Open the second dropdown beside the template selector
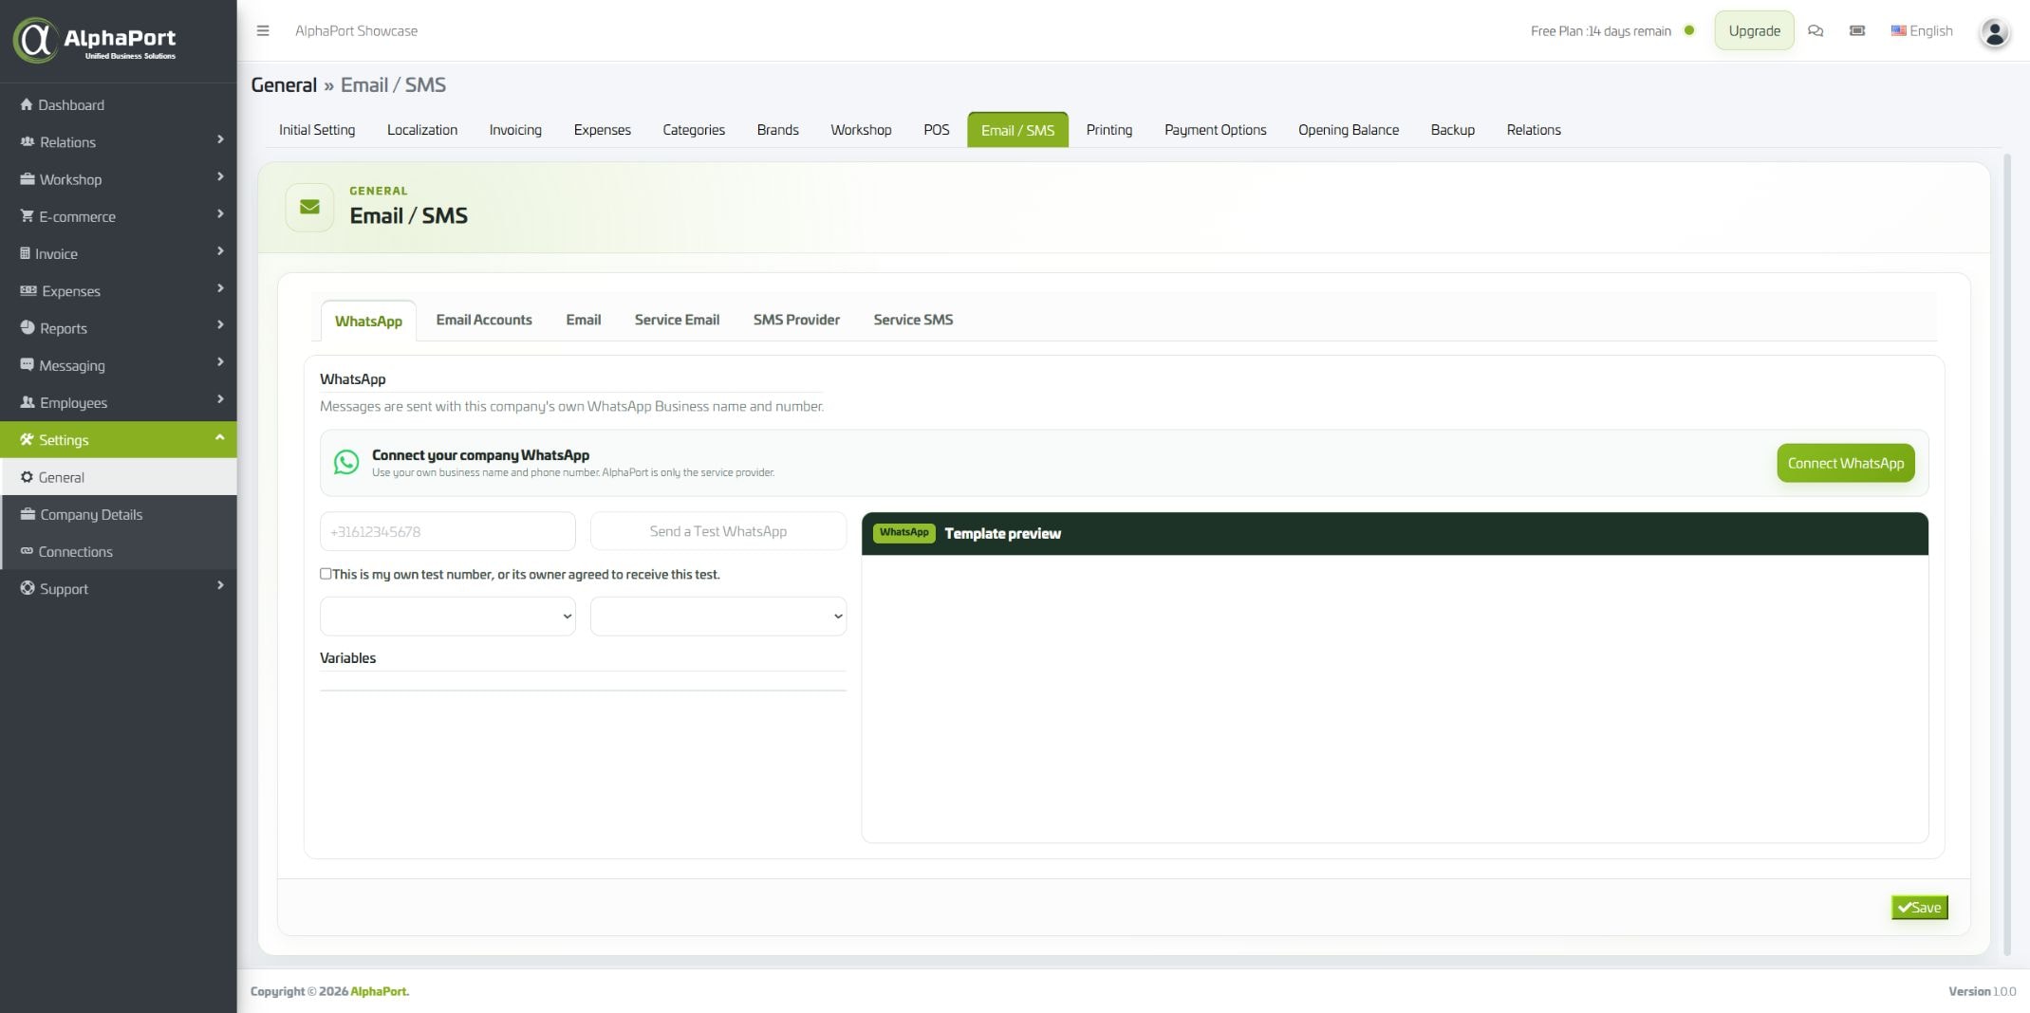This screenshot has width=2030, height=1013. point(718,617)
